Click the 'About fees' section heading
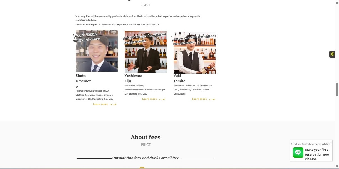339x169 pixels. pyautogui.click(x=146, y=137)
